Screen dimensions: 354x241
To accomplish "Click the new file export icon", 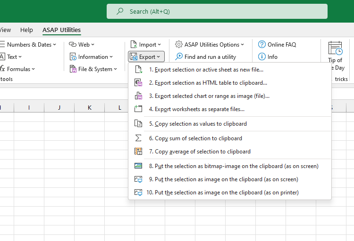I will (x=138, y=69).
